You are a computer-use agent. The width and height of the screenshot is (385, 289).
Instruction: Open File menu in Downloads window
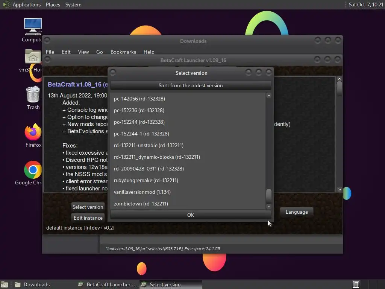click(x=50, y=52)
